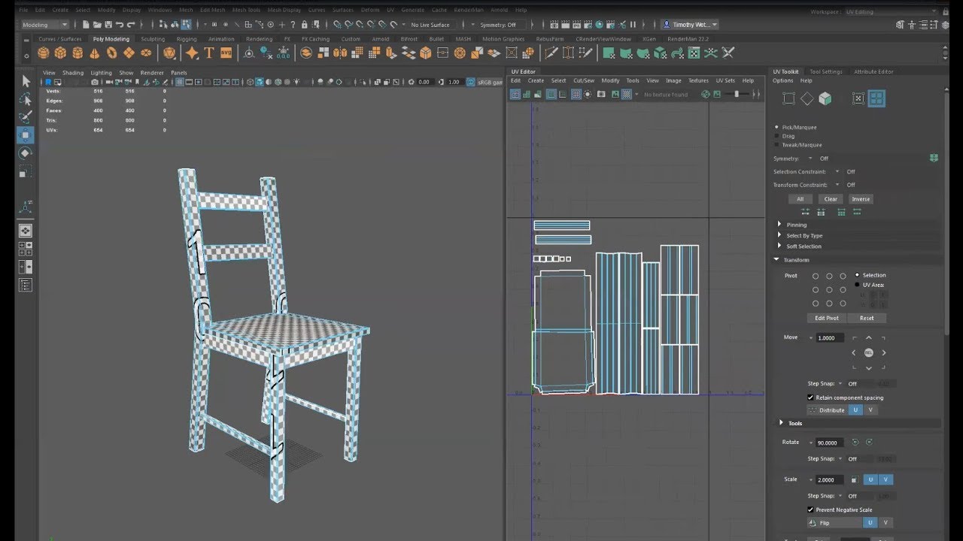Activate the Rotate tool in the toolbox
The width and height of the screenshot is (963, 541).
tap(26, 153)
